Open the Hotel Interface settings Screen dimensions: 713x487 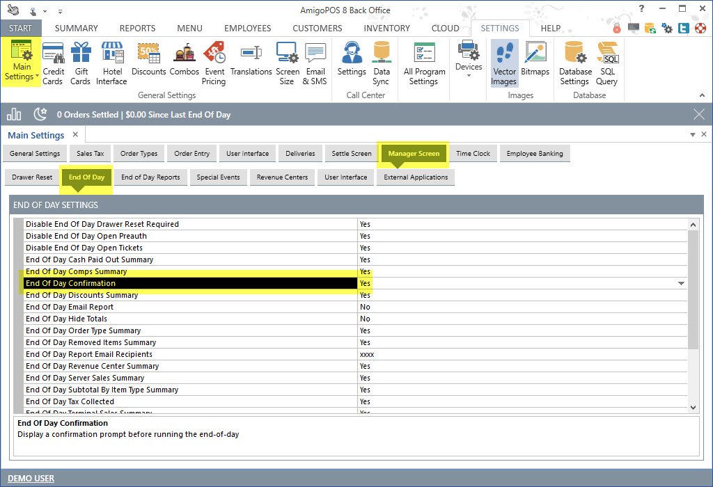click(111, 63)
